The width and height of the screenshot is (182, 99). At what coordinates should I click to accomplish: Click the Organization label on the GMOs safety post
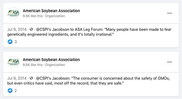click(55, 65)
